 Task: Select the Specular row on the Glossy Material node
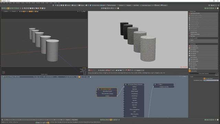(x=134, y=89)
